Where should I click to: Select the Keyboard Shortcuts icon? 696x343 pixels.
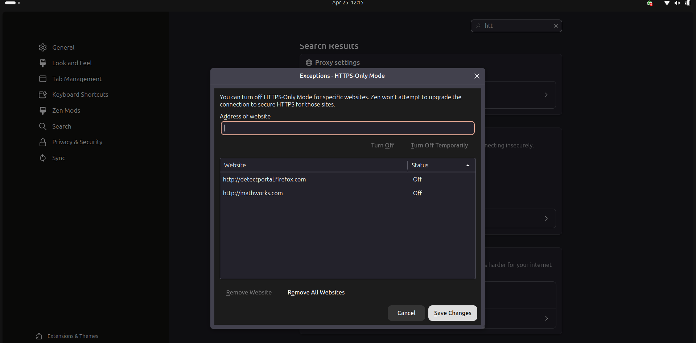pos(43,95)
